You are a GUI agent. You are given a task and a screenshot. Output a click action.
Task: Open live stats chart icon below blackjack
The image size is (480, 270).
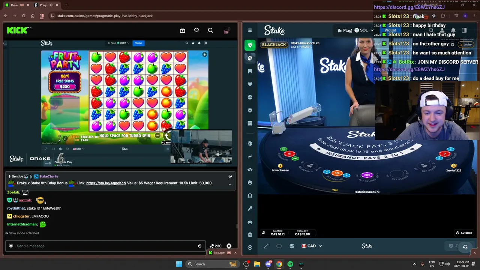click(x=292, y=246)
